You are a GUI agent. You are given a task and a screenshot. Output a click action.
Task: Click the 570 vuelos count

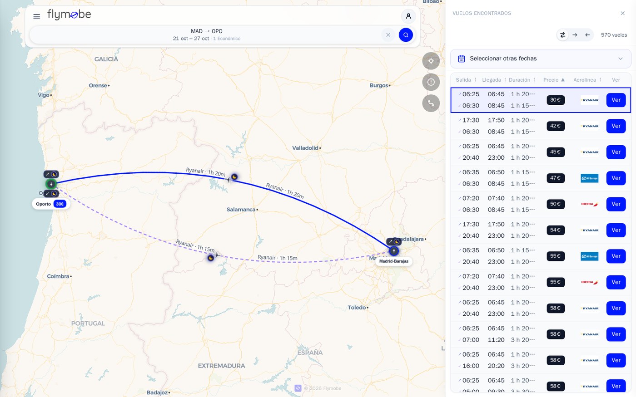click(614, 35)
